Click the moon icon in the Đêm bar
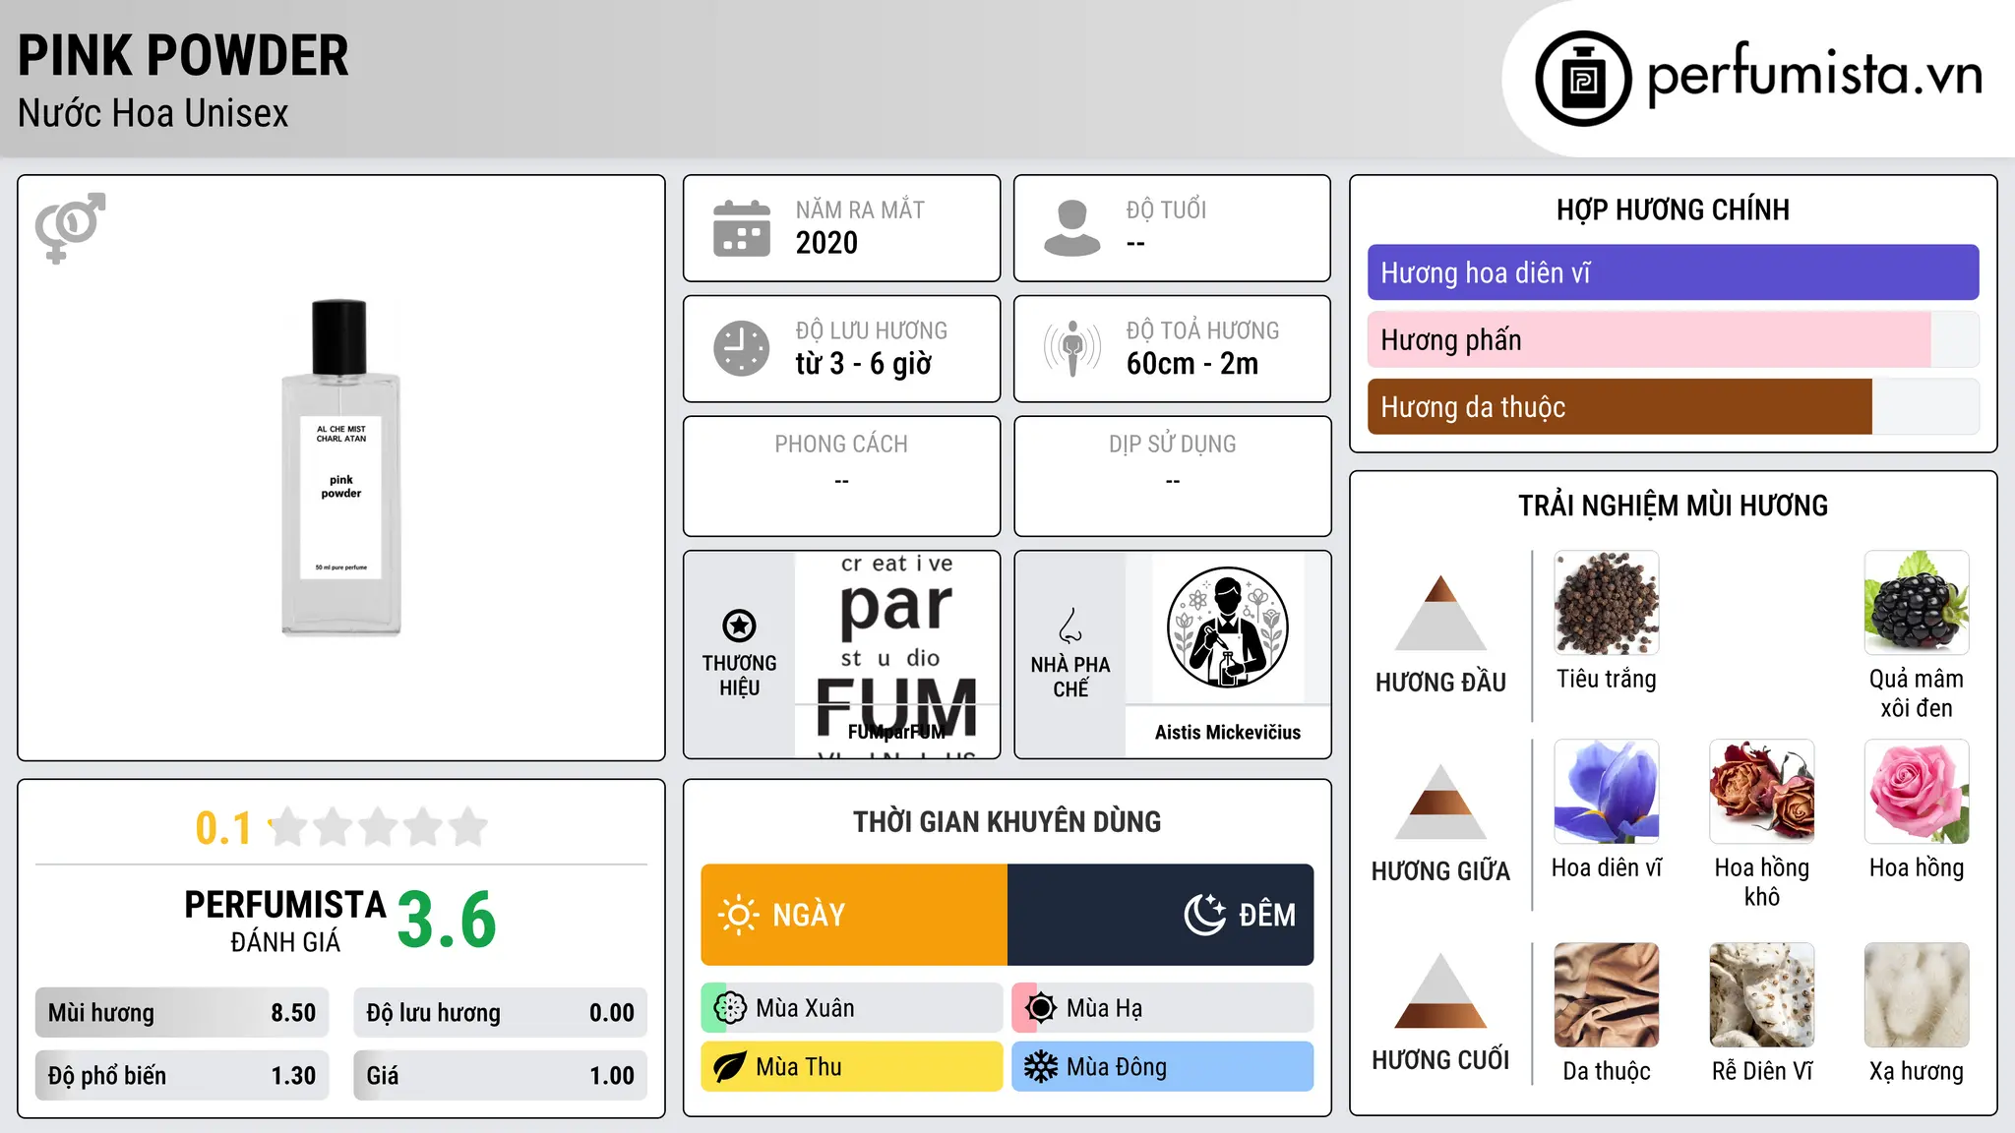 click(x=1204, y=915)
